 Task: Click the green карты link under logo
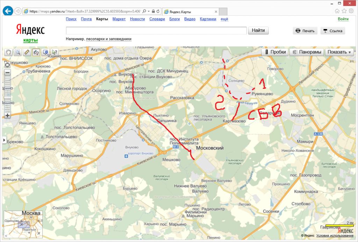(31, 40)
